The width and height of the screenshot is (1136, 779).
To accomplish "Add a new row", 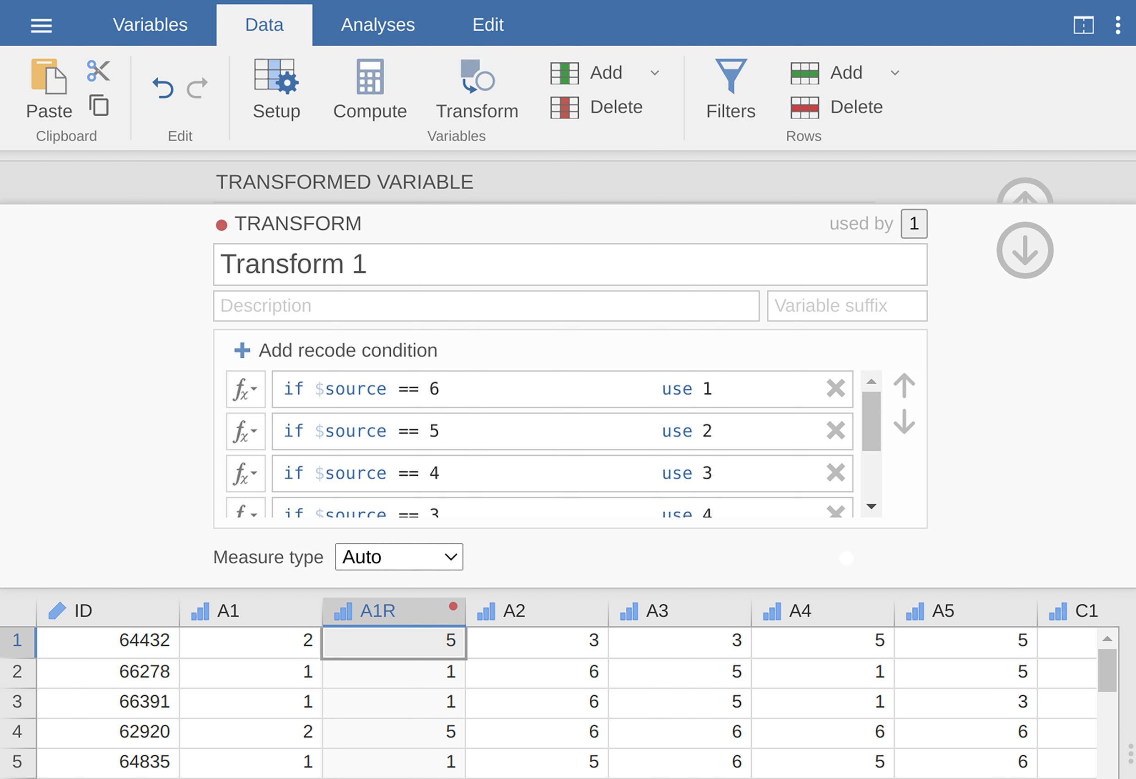I will (x=827, y=73).
